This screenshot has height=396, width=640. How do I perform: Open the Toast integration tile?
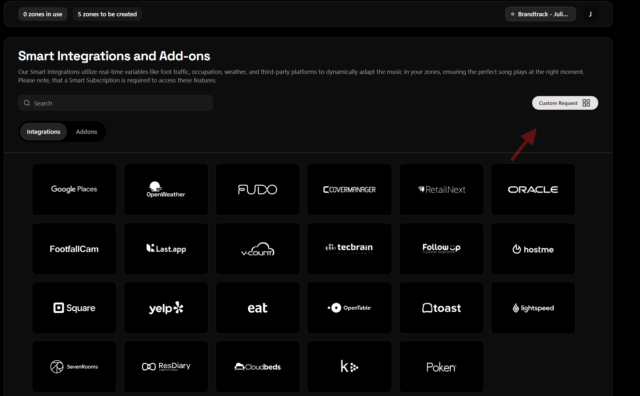click(441, 307)
